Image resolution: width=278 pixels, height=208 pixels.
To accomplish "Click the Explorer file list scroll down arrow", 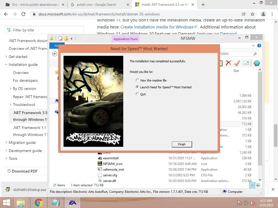I will click(260, 180).
